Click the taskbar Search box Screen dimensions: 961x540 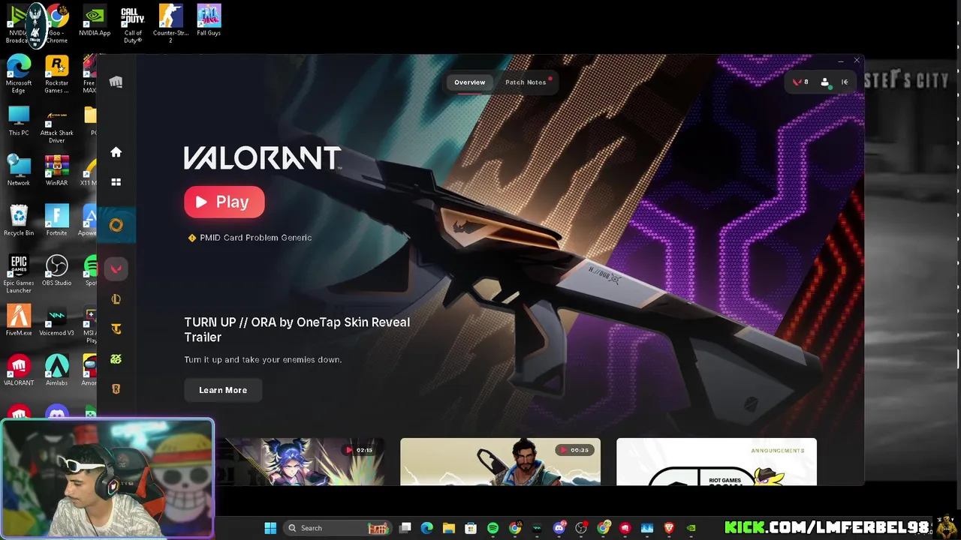click(x=336, y=528)
